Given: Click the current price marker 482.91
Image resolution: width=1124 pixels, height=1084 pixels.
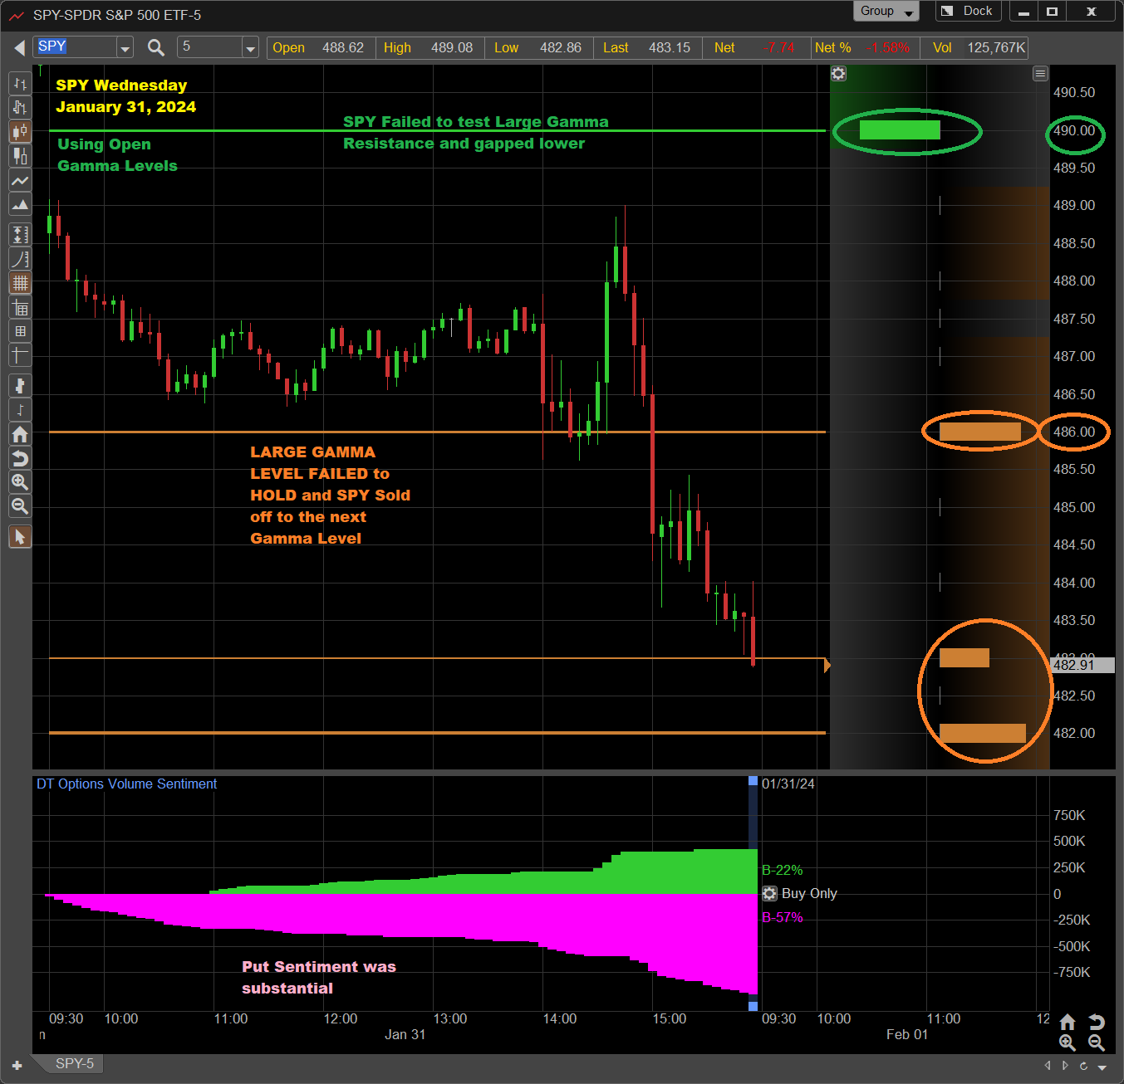Looking at the screenshot, I should click(1082, 665).
